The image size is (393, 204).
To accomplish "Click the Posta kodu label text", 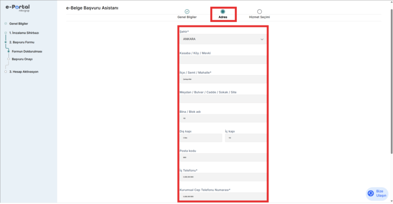I will pyautogui.click(x=188, y=151).
